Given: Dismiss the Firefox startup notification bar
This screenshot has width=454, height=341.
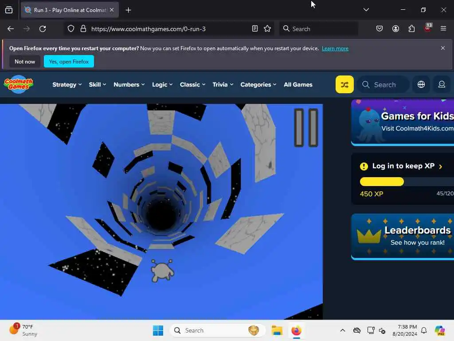Looking at the screenshot, I should [443, 48].
